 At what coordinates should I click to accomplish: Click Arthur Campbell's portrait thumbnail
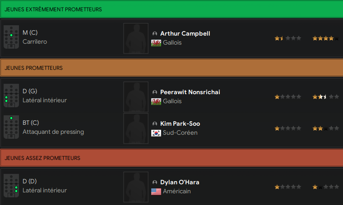(136, 38)
